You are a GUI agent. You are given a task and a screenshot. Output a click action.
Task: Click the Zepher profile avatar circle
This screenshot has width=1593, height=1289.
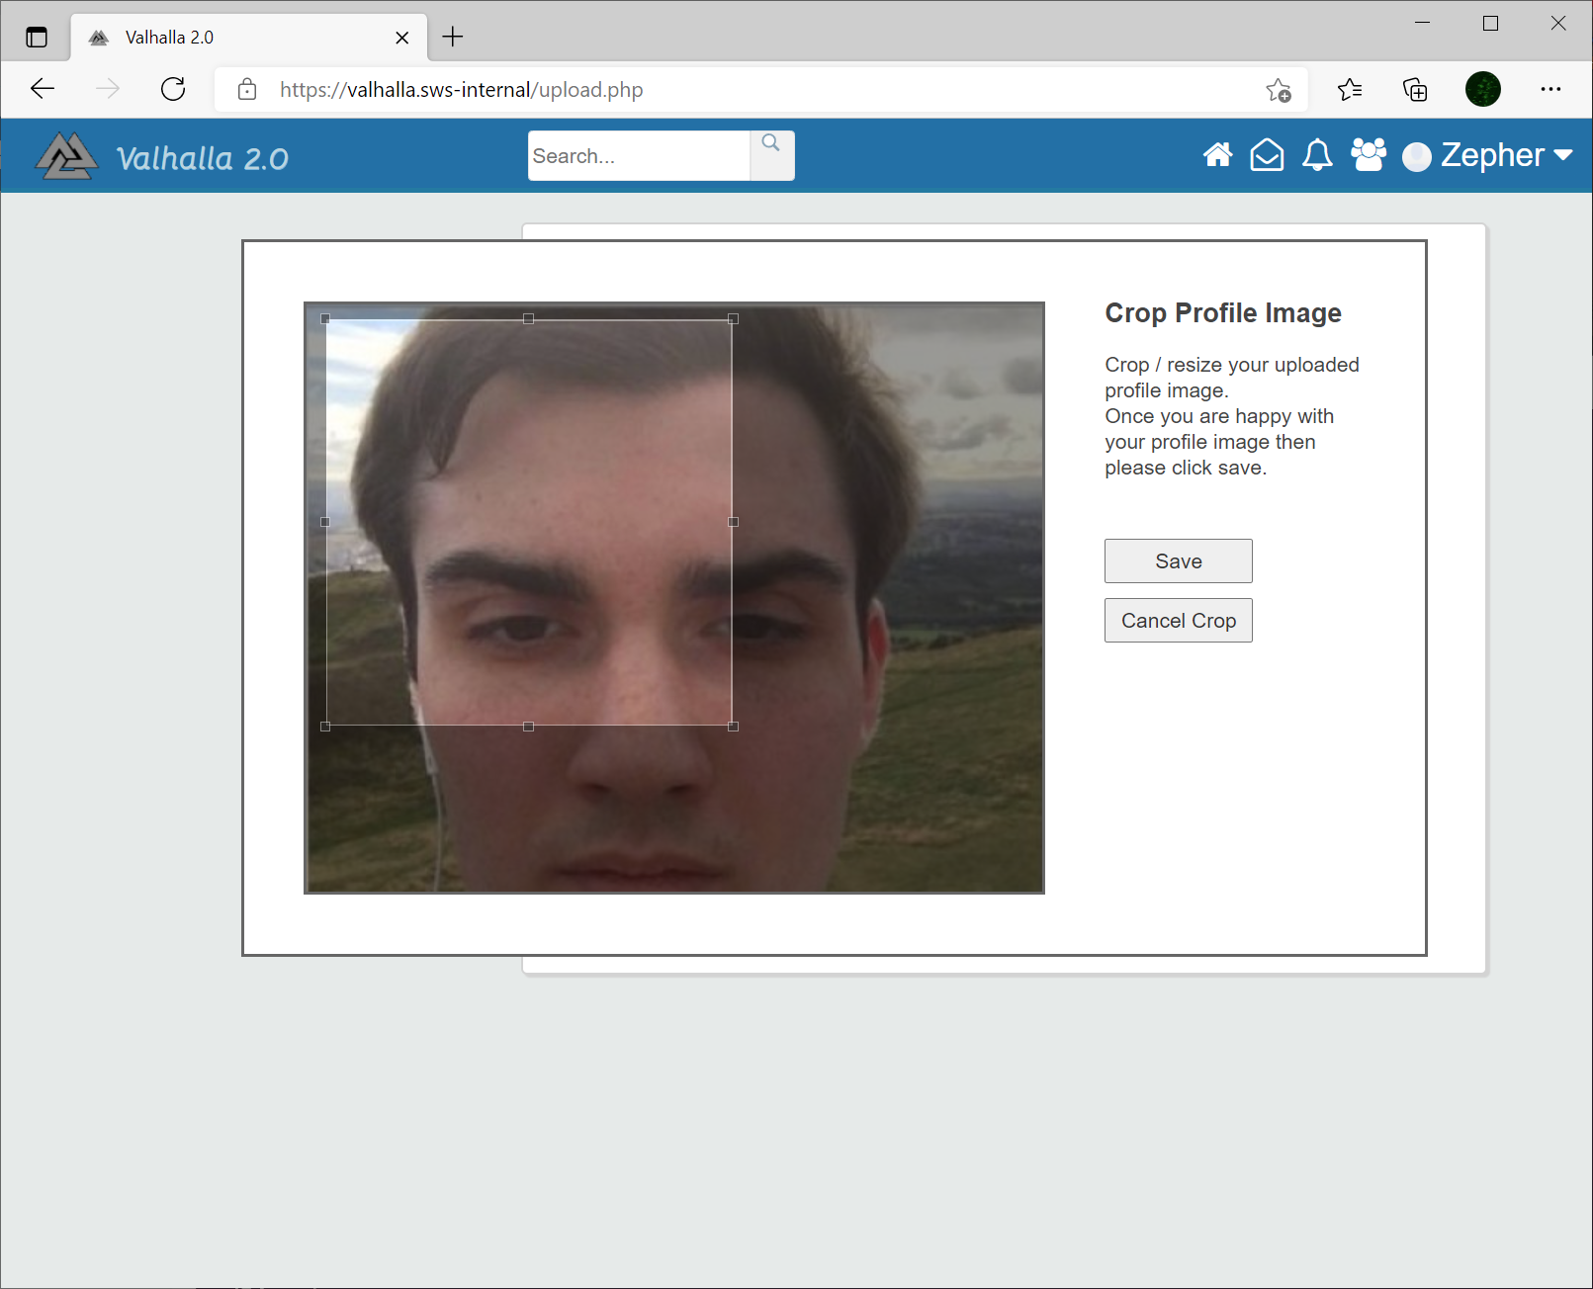pos(1417,157)
